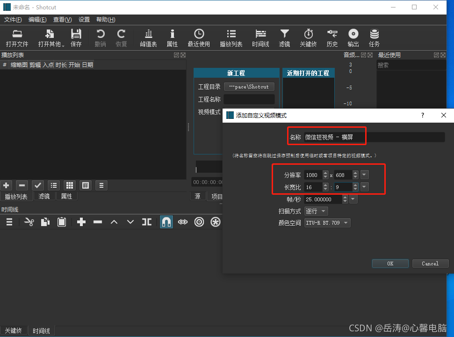Increase resolution width 1080 spinner

[x=325, y=173]
